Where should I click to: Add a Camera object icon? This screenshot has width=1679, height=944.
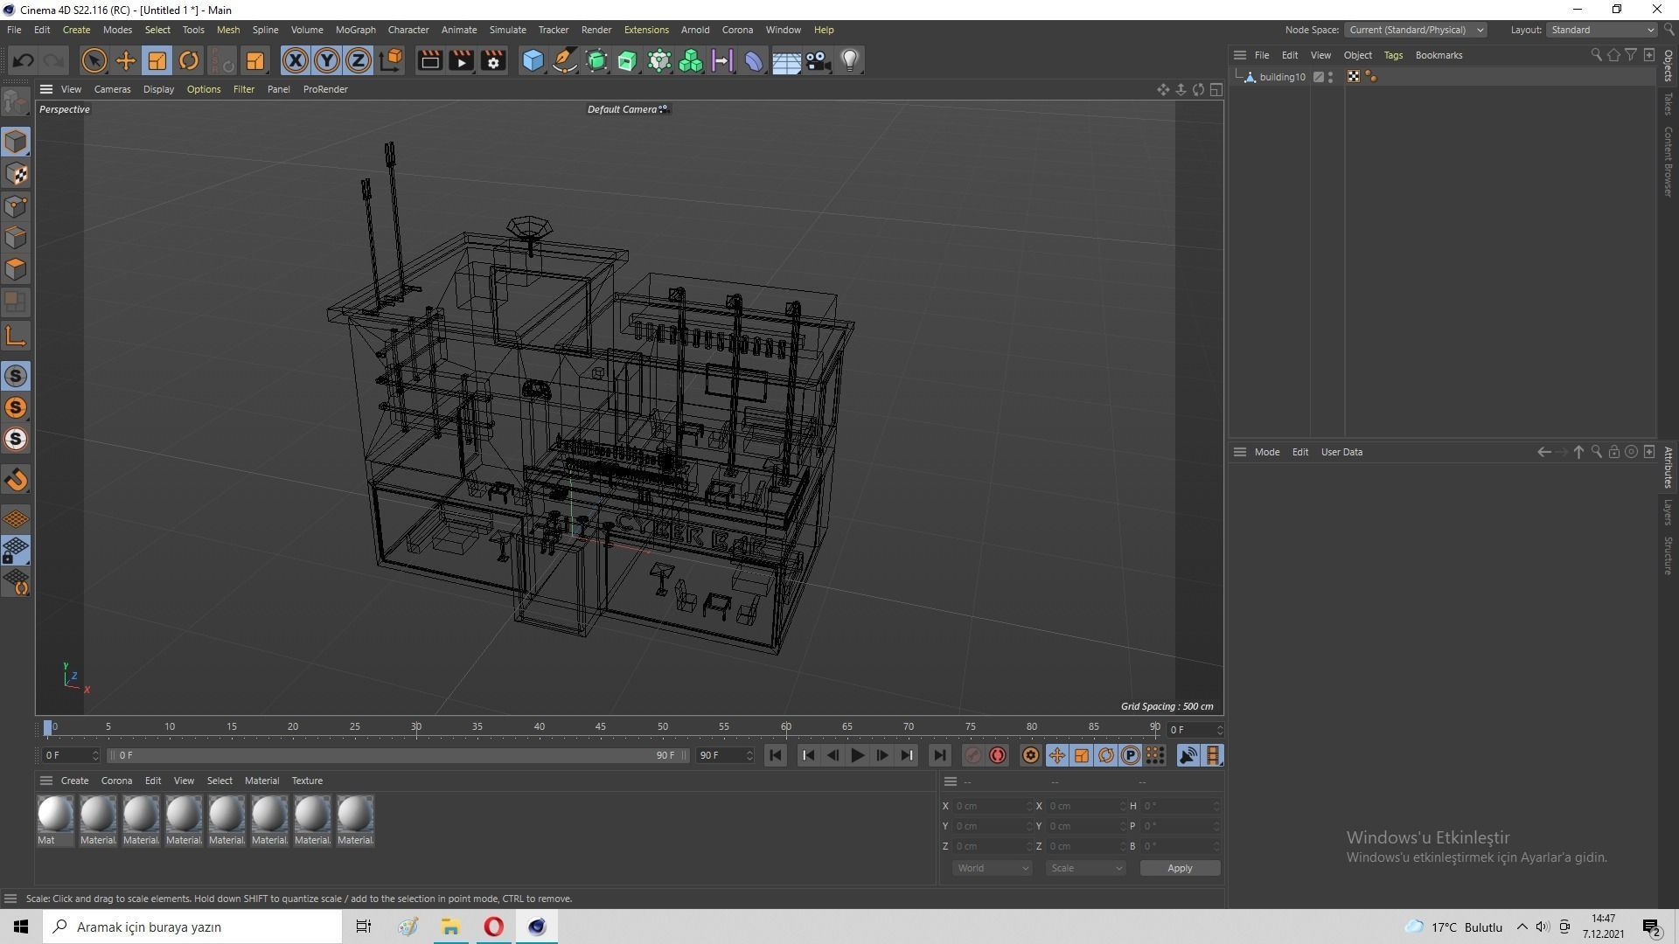(x=818, y=60)
